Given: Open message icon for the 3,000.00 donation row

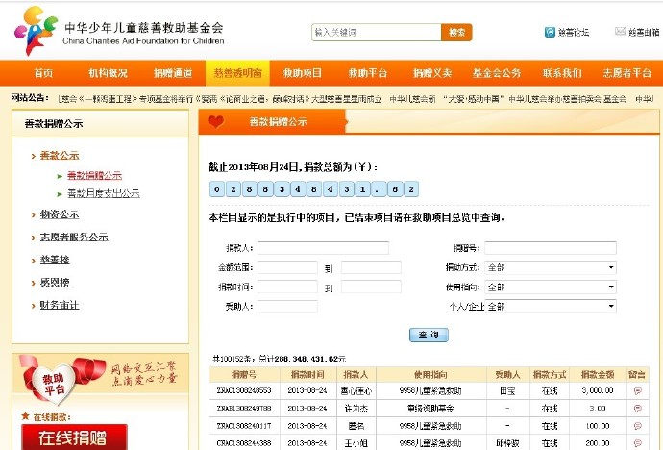Looking at the screenshot, I should point(638,391).
